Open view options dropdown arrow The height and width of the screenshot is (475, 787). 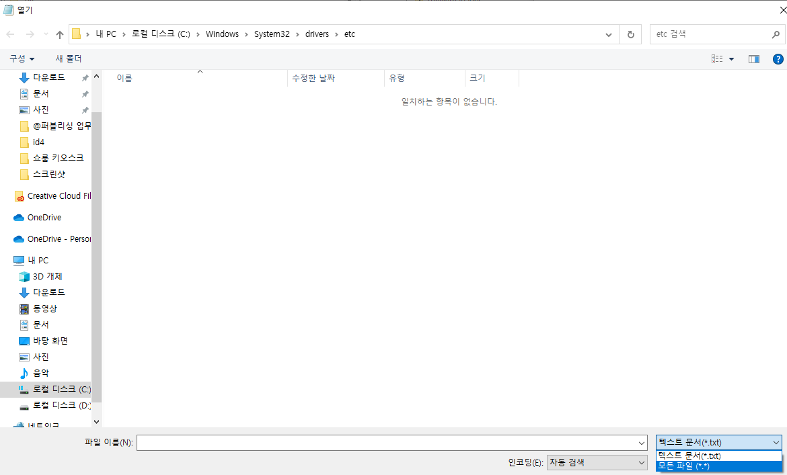pos(731,59)
